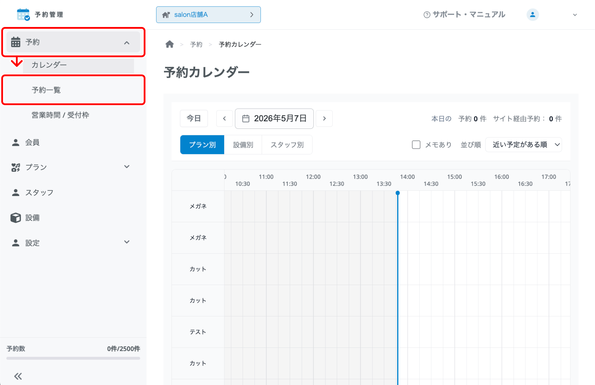The height and width of the screenshot is (385, 595).
Task: Click the 設備 cube icon in the sidebar
Action: (x=16, y=218)
